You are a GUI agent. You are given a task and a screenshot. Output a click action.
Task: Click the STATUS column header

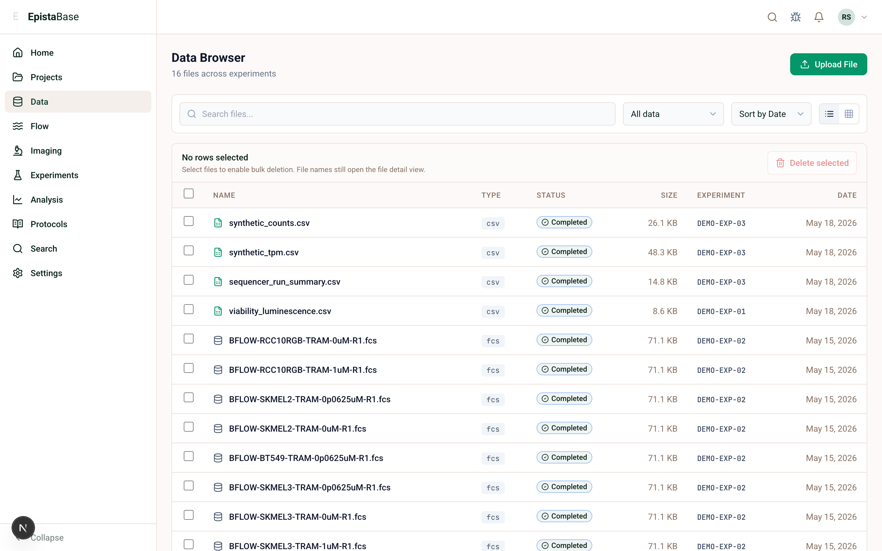pos(551,195)
